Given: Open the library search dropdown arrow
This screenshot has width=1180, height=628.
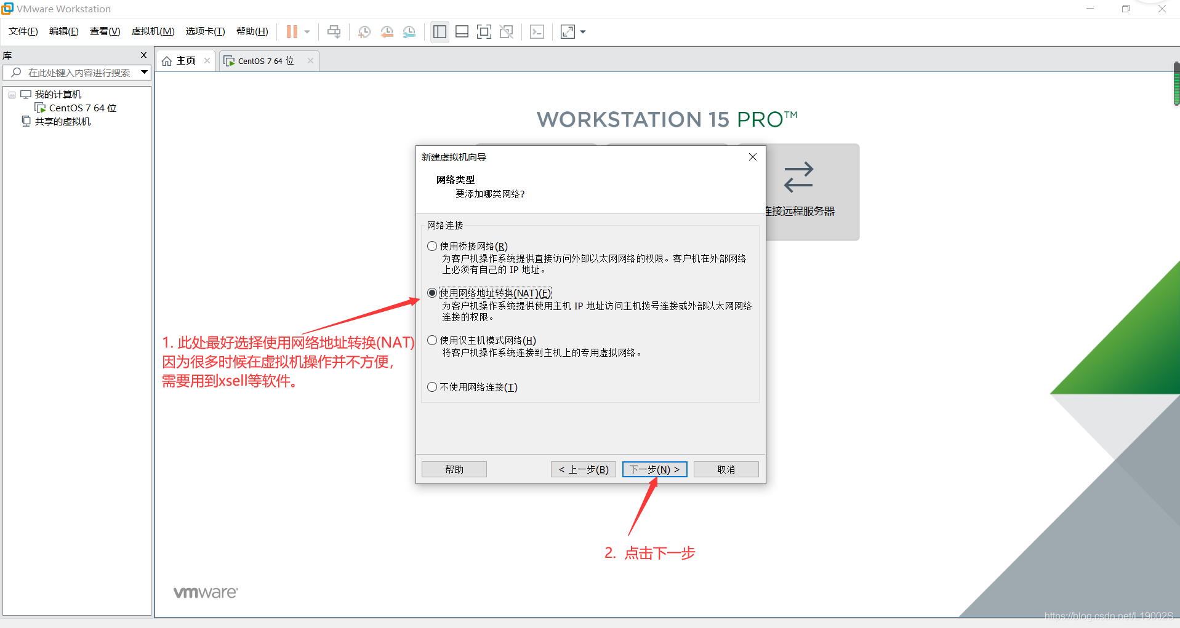Looking at the screenshot, I should coord(144,73).
